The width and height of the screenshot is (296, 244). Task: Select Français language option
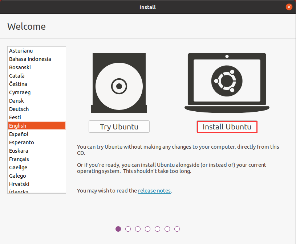pyautogui.click(x=19, y=159)
